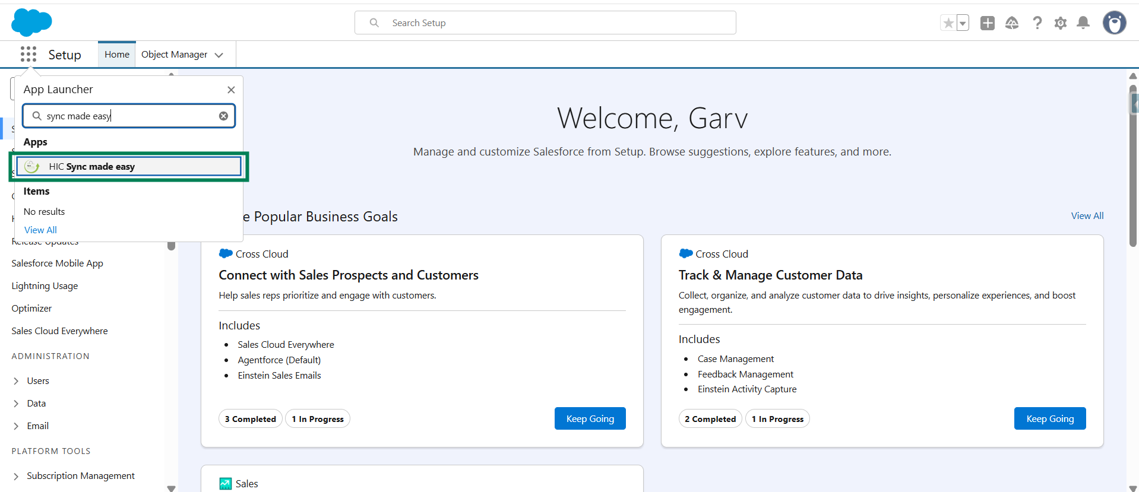
Task: Open the Trailhead guidance icon
Action: (1012, 23)
